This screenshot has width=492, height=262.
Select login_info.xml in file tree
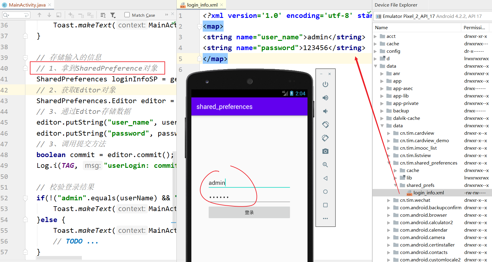(428, 193)
